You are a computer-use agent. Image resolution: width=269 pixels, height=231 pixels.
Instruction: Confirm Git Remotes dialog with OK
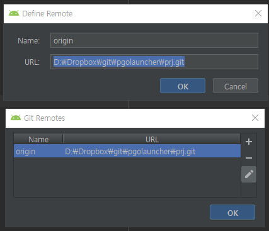[232, 212]
